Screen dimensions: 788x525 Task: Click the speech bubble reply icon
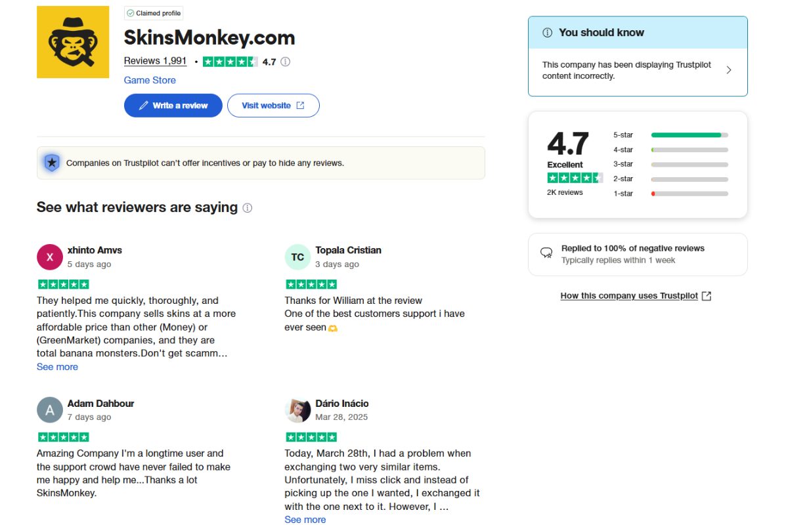pyautogui.click(x=546, y=253)
